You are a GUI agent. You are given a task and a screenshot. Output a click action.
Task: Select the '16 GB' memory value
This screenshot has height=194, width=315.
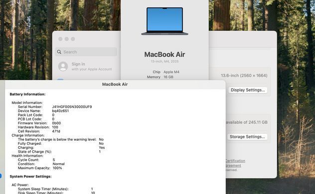click(x=168, y=77)
